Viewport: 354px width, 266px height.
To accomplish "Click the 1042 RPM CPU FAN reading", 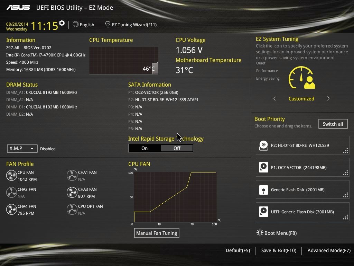I will tap(27, 179).
